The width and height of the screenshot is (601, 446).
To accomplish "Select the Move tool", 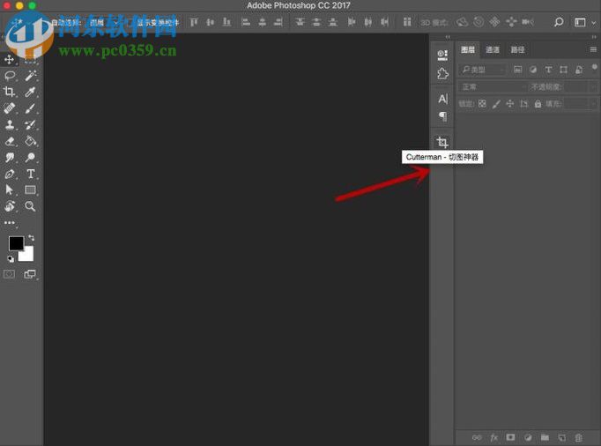I will tap(9, 59).
